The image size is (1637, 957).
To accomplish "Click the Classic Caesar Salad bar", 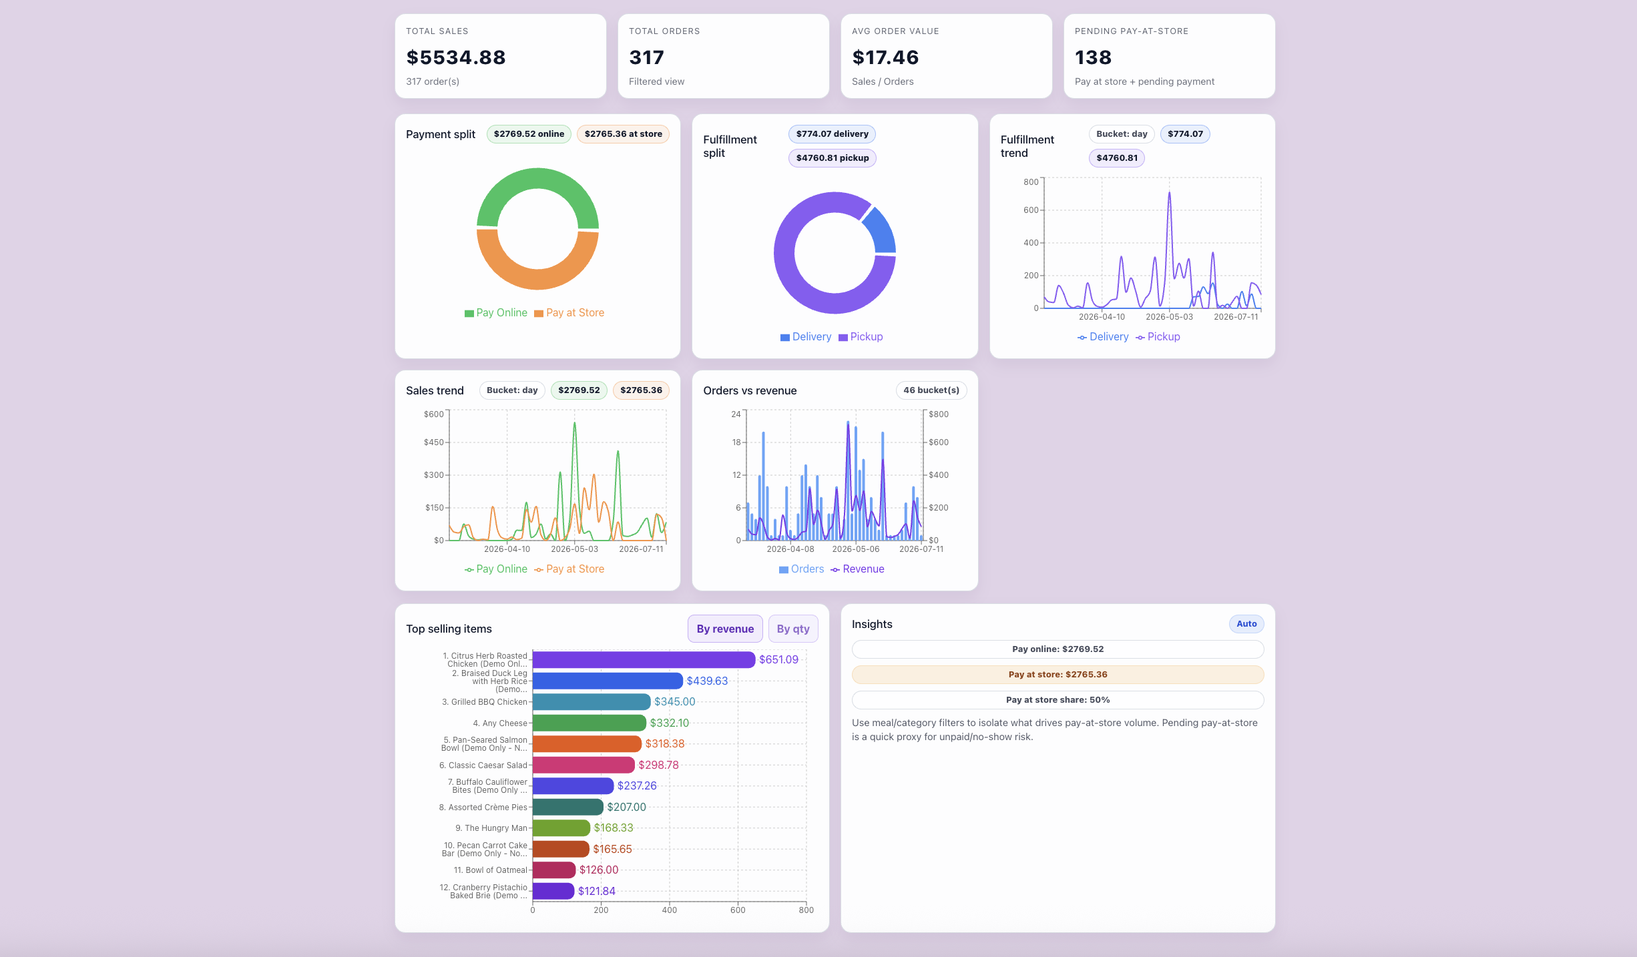I will (x=583, y=765).
